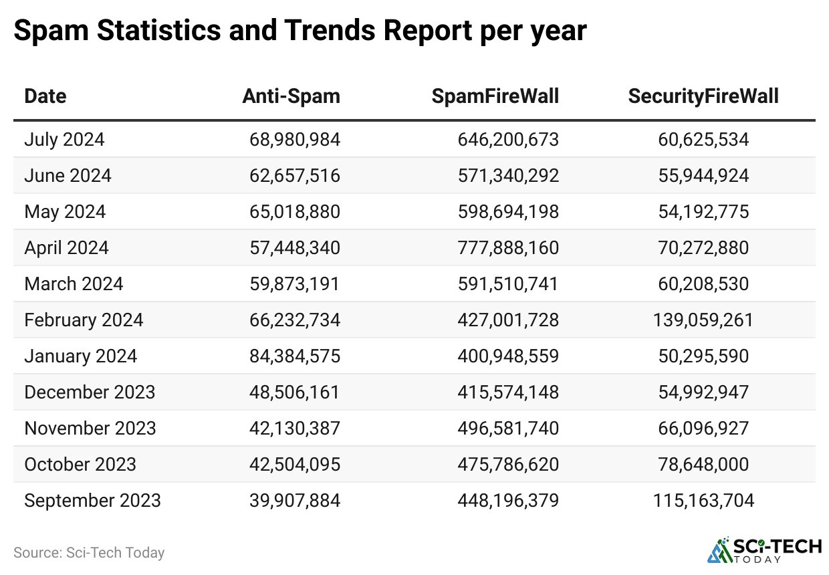Image resolution: width=829 pixels, height=575 pixels.
Task: Click the July 2024 SpamFireWall value 646,200,673
Action: coord(508,140)
